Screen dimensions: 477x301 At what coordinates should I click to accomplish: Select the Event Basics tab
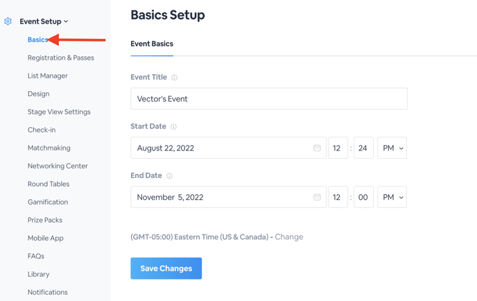pos(152,44)
